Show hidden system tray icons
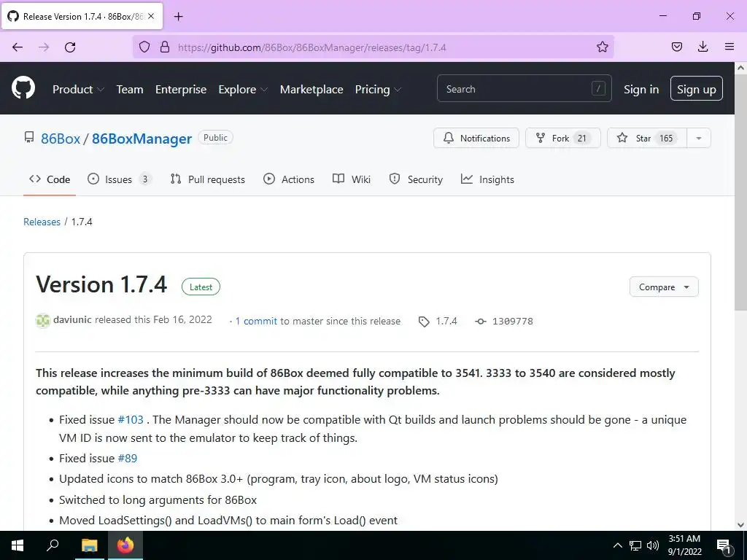747x560 pixels. click(x=617, y=545)
